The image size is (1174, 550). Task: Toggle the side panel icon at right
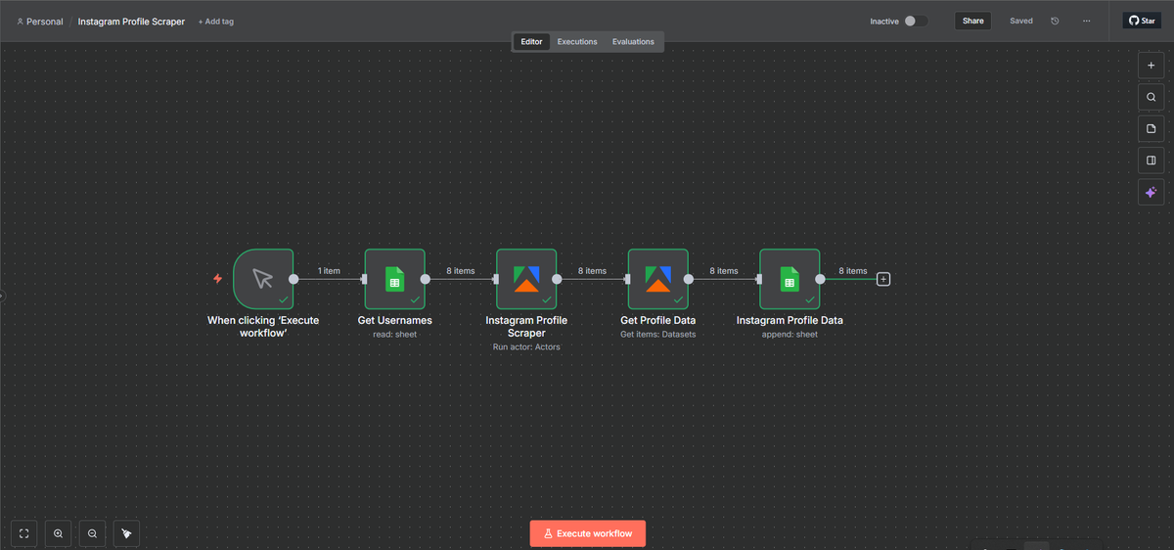1151,160
